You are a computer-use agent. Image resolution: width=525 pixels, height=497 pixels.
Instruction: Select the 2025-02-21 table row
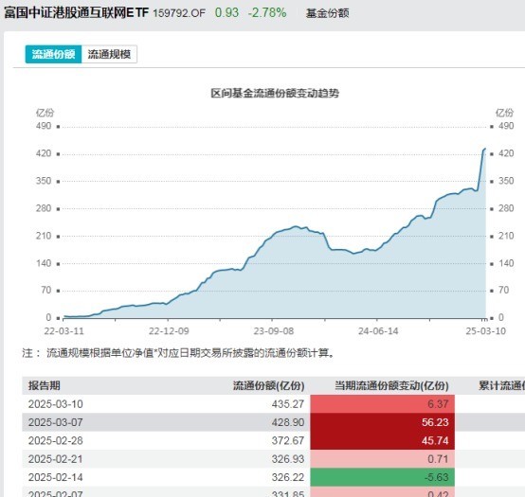[273, 459]
